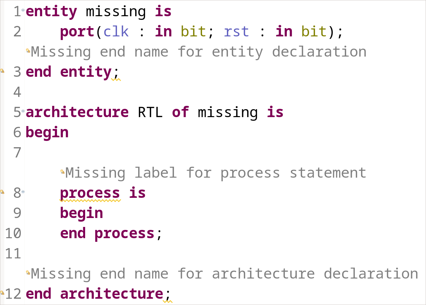Viewport: 426px width, 305px height.
Task: Click 'Missing end name for entity declaration' annotation
Action: click(199, 52)
